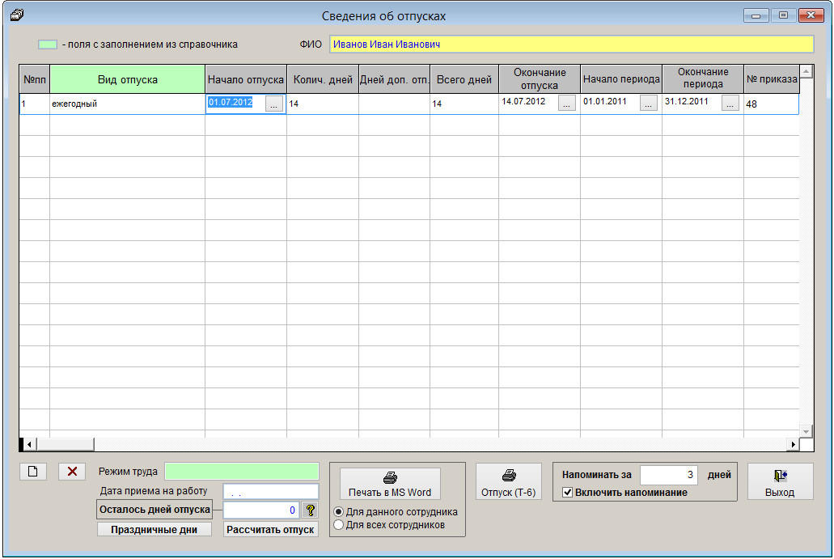Click the ежегодный vacation type cell
Image resolution: width=834 pixels, height=559 pixels.
[128, 104]
